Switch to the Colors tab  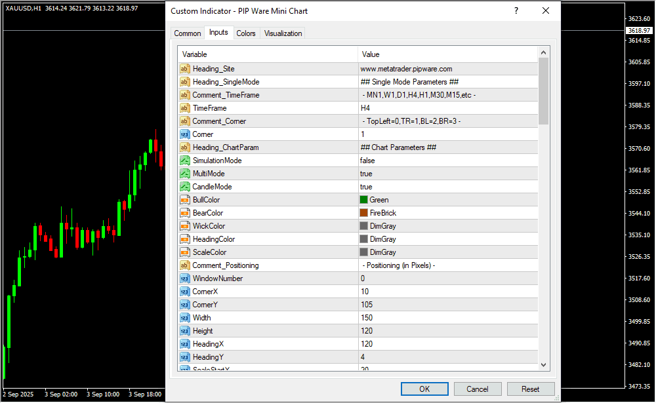[x=246, y=33]
